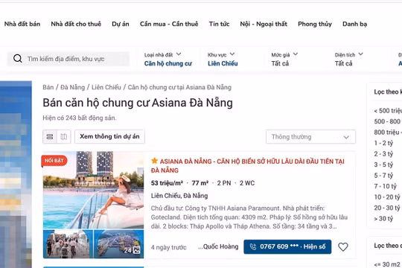
Task: Switch to map view icon
Action: [64, 137]
